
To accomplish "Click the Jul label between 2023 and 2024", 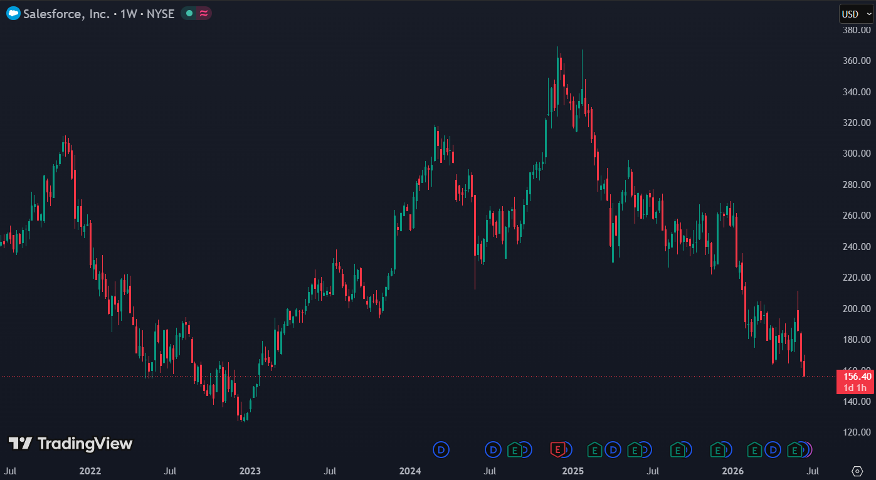I will click(330, 471).
